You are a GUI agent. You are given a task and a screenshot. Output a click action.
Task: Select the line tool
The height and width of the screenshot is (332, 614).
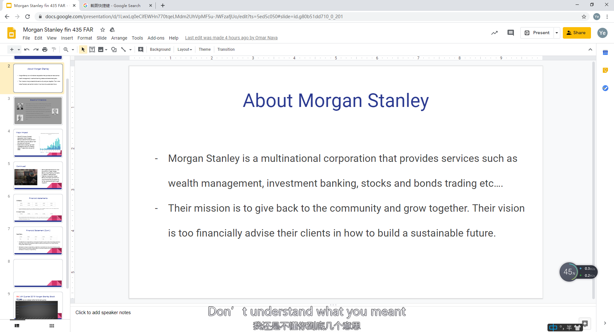tap(123, 49)
